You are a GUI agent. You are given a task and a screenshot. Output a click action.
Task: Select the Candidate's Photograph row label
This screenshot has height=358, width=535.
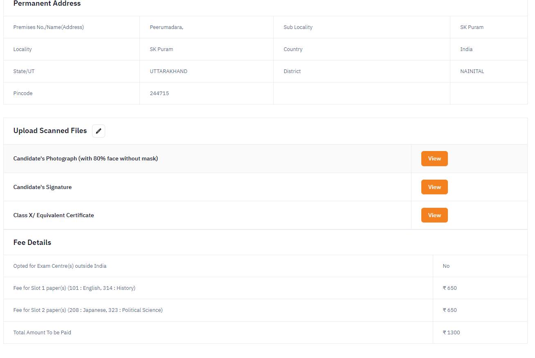tap(85, 158)
